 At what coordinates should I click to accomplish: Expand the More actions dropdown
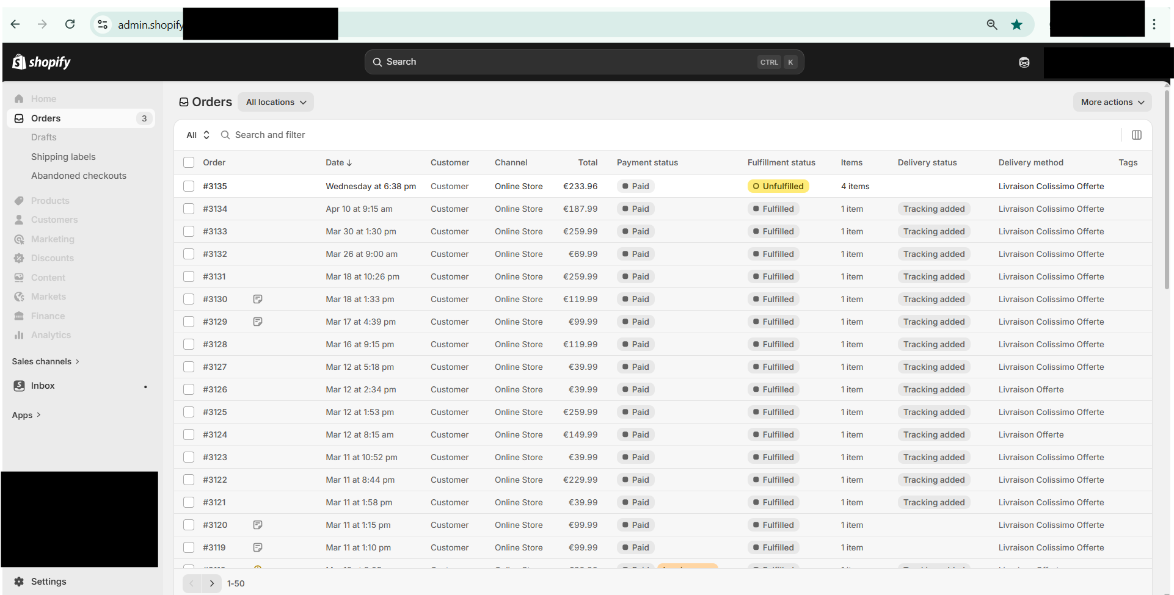(1112, 102)
